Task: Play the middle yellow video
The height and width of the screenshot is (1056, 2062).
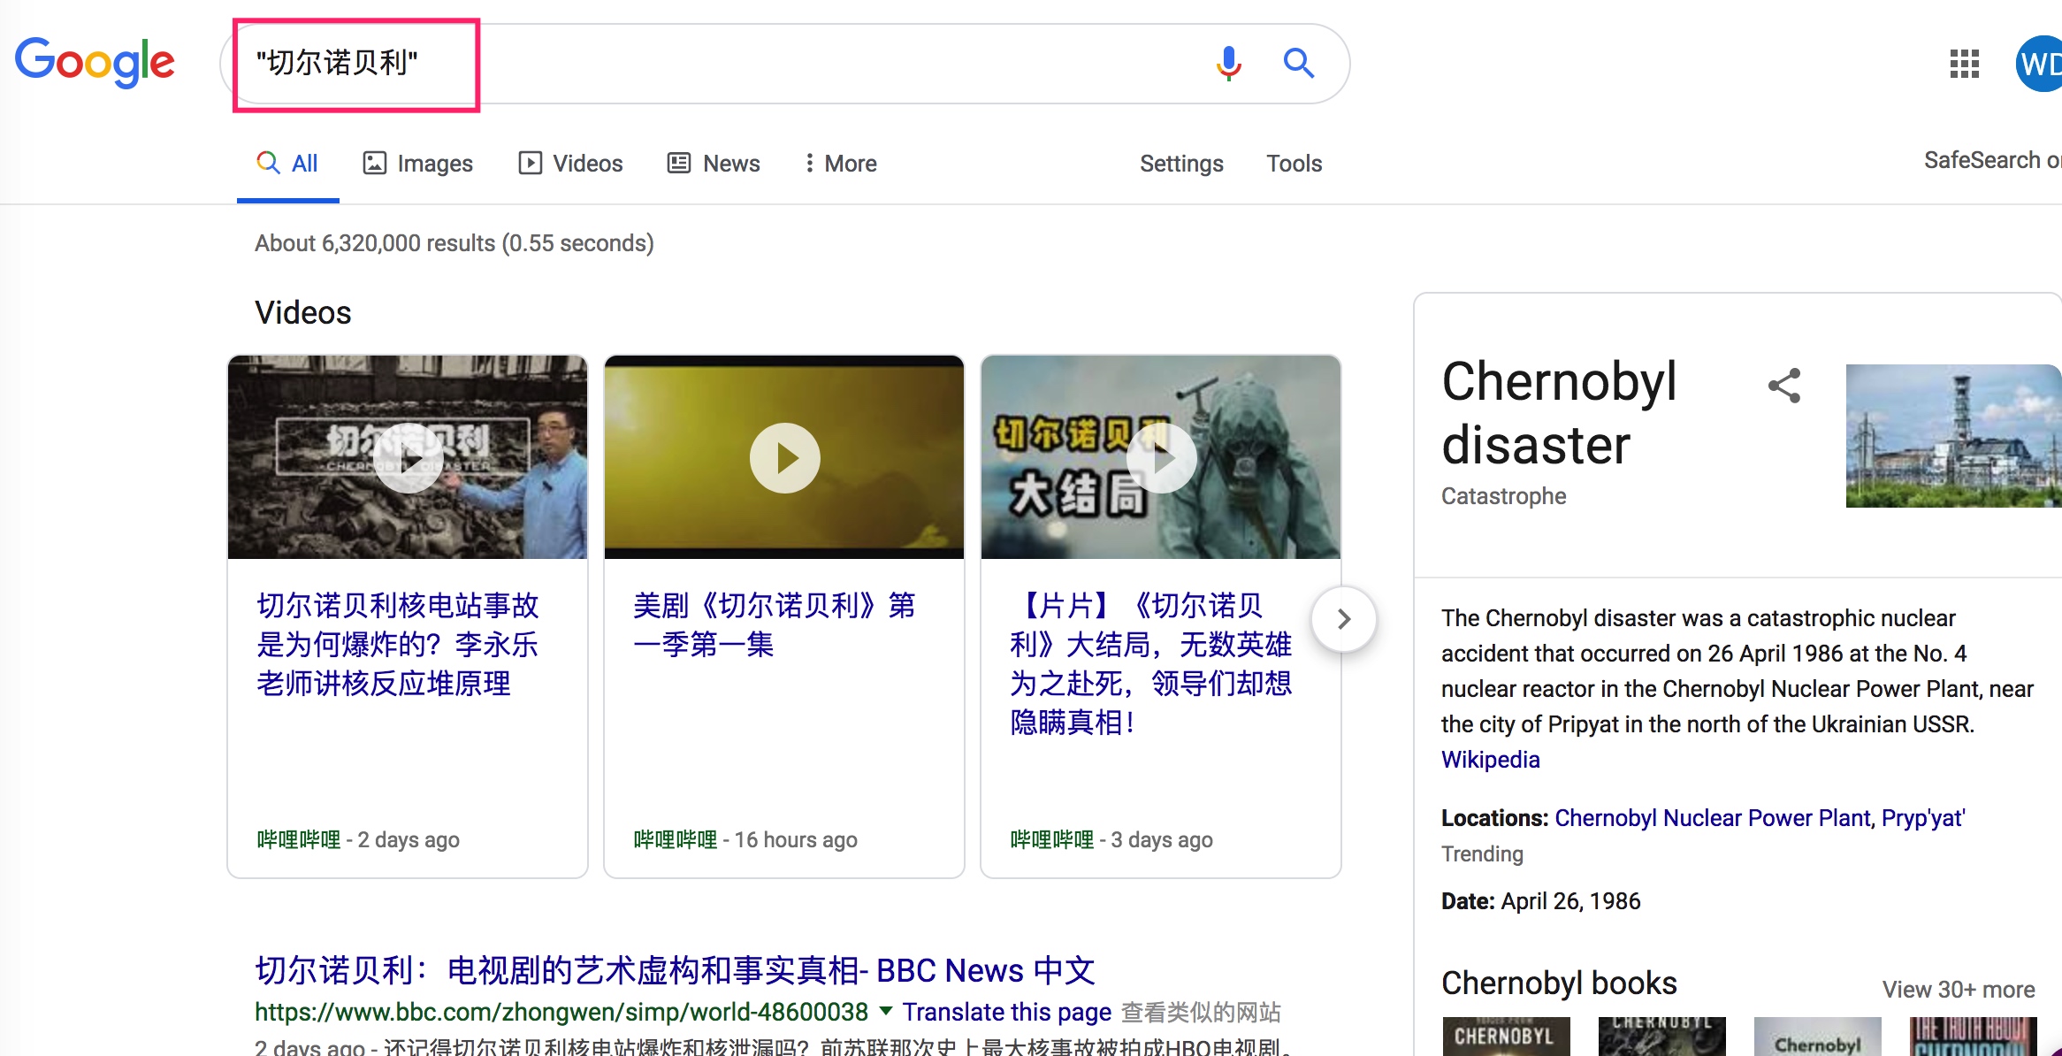Action: tap(784, 457)
